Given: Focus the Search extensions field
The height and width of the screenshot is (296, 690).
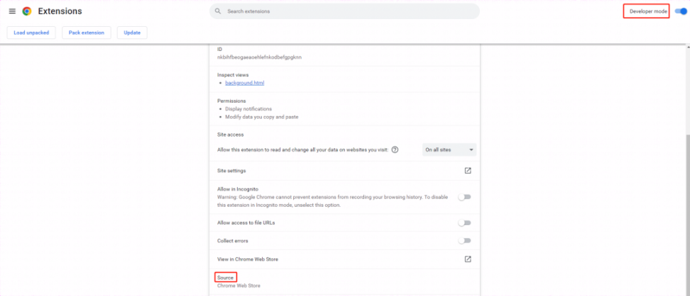Looking at the screenshot, I should 348,11.
